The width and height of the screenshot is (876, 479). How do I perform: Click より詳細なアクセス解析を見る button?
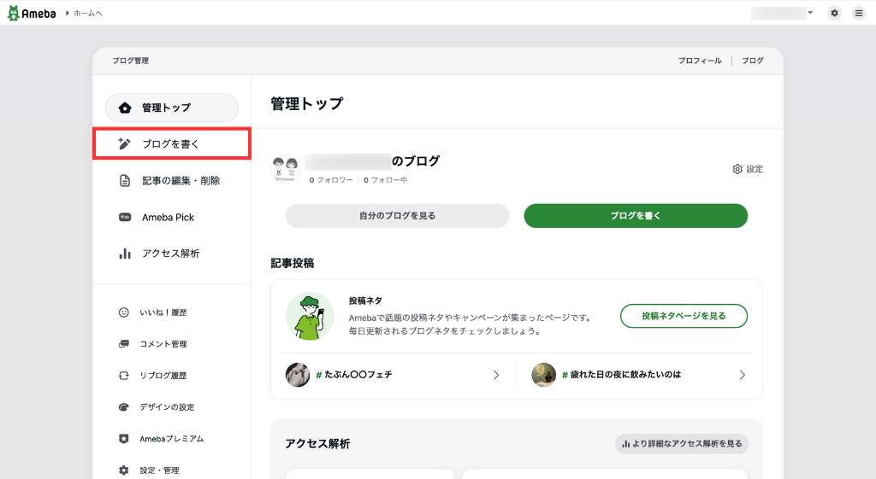(682, 444)
